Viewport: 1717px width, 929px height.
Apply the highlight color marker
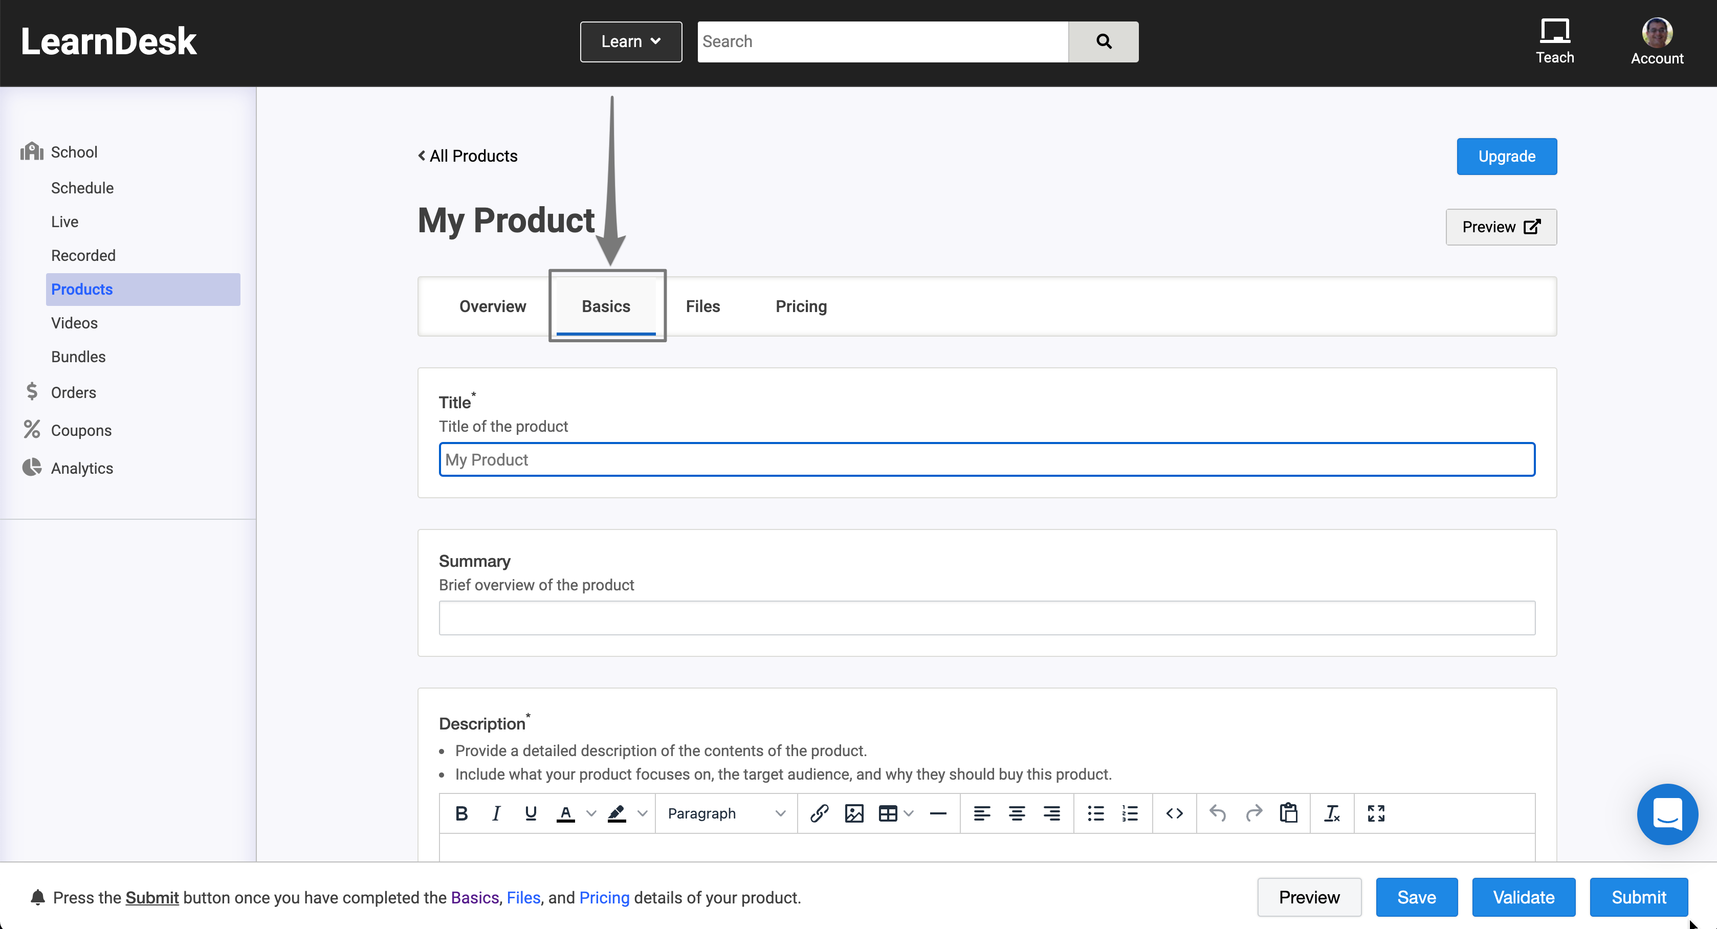click(617, 813)
